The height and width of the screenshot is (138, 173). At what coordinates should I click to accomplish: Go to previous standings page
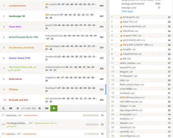click(18, 108)
